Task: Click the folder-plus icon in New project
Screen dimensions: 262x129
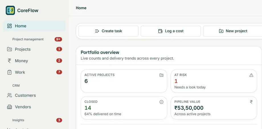Action: click(221, 31)
